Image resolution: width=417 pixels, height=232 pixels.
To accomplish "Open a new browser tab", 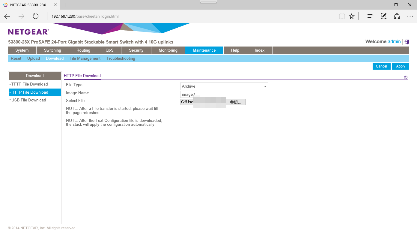I will tap(65, 5).
